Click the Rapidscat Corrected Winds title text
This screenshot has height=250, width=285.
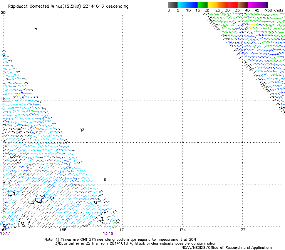(x=68, y=6)
